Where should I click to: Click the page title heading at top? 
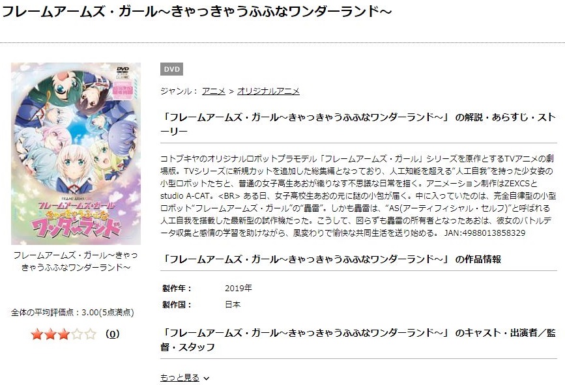click(x=197, y=12)
